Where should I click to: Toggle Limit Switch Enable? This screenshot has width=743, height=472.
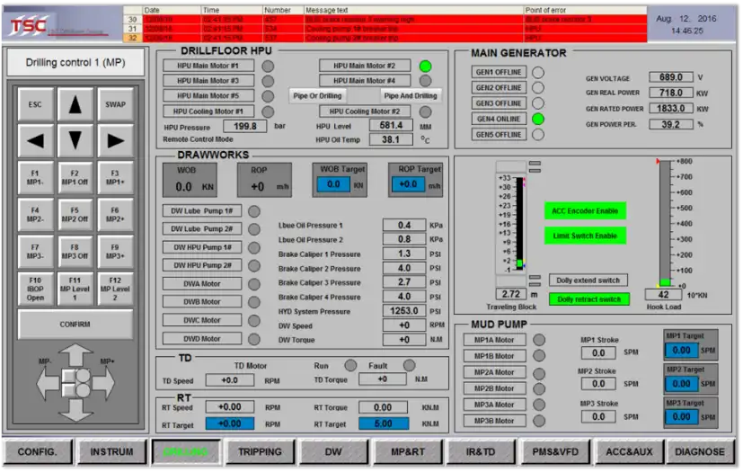585,236
